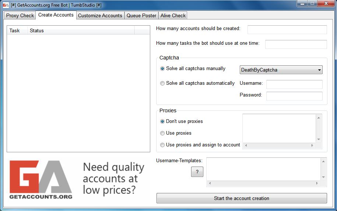This screenshot has width=337, height=211.
Task: Click Username-Templates scroll up arrow
Action: click(323, 161)
